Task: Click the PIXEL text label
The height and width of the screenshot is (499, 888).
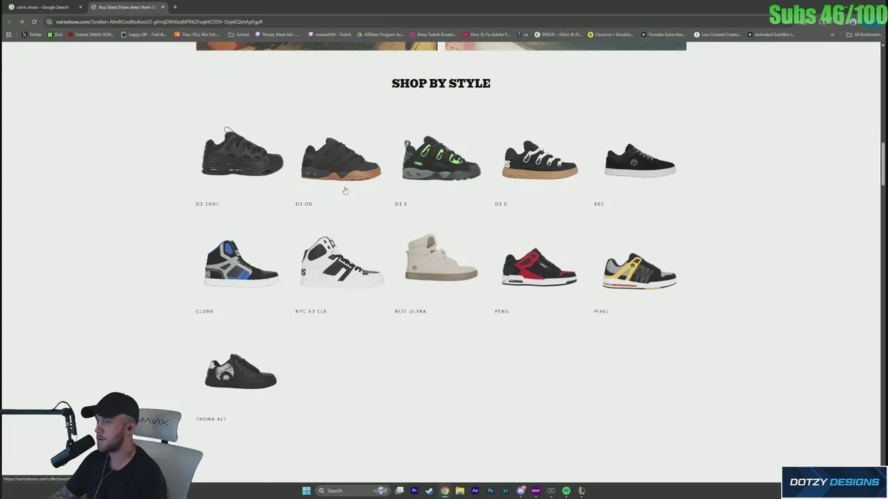Action: [x=601, y=311]
